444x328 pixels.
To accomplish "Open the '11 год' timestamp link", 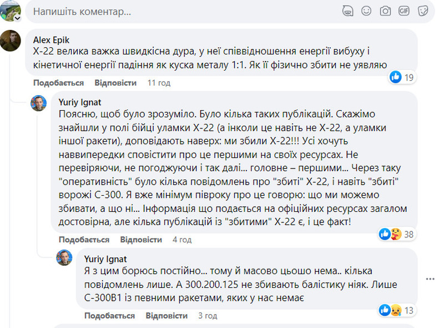I will click(159, 83).
